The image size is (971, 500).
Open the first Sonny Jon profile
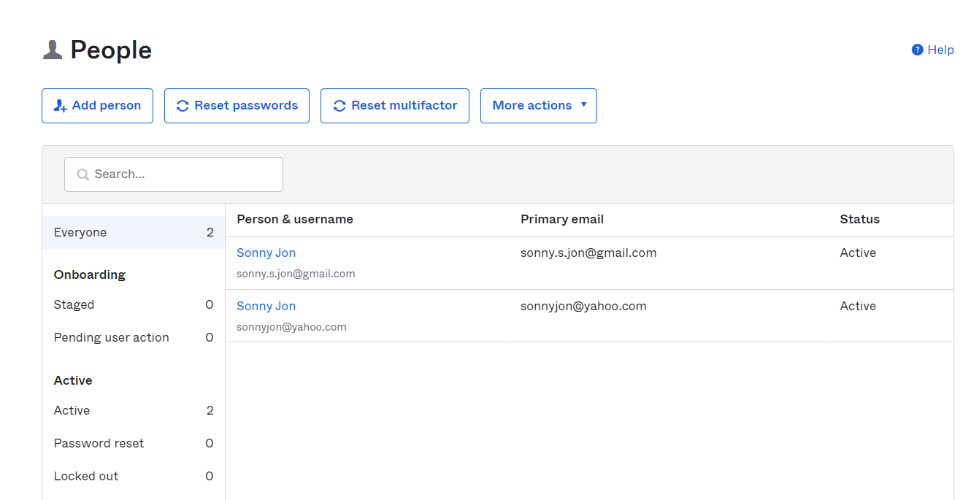point(266,252)
